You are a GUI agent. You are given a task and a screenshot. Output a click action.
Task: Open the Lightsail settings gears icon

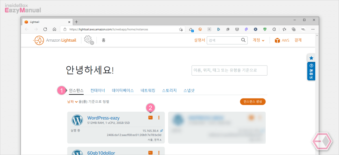pyautogui.click(x=89, y=41)
